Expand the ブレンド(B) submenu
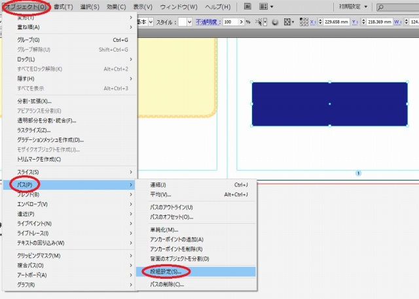This screenshot has height=299, width=419. [x=70, y=194]
